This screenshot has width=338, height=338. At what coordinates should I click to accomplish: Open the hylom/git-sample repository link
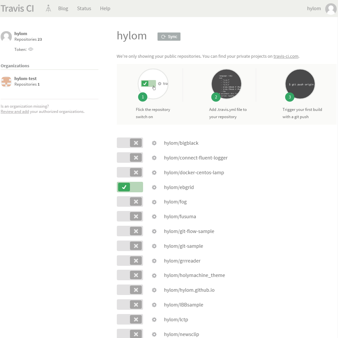(x=183, y=246)
